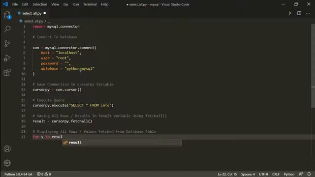
Task: Click line number 16 in gutter
Action: pos(23,105)
